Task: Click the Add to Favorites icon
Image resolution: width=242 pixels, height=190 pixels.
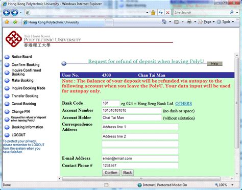Action: pos(15,22)
